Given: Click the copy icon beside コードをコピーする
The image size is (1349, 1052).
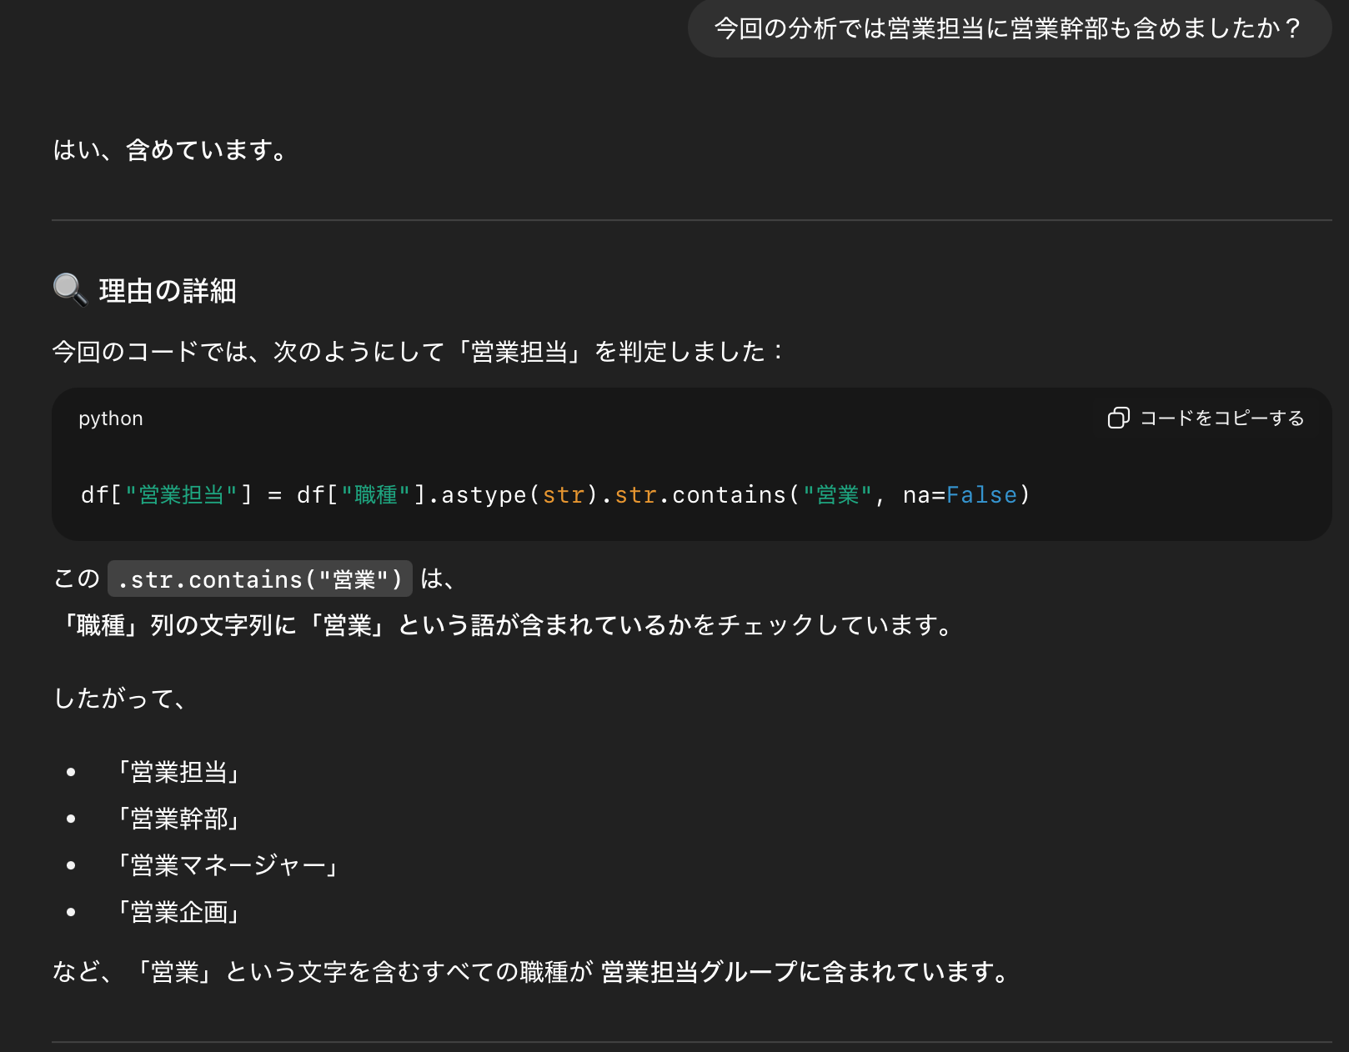Looking at the screenshot, I should 1118,418.
